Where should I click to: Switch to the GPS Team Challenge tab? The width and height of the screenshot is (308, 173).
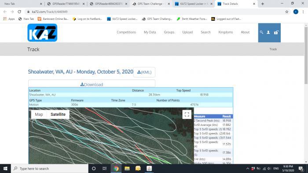pos(150,4)
